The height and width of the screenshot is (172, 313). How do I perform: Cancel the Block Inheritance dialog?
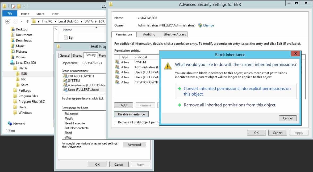(x=288, y=118)
